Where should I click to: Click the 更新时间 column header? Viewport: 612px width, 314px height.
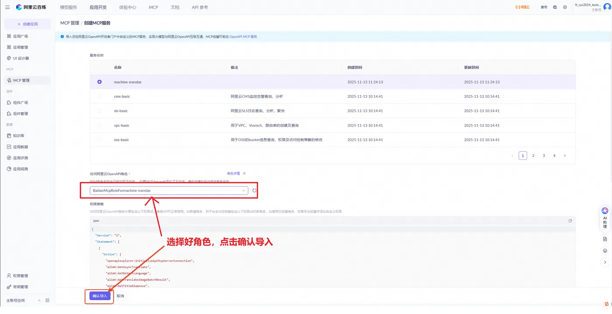tap(471, 68)
